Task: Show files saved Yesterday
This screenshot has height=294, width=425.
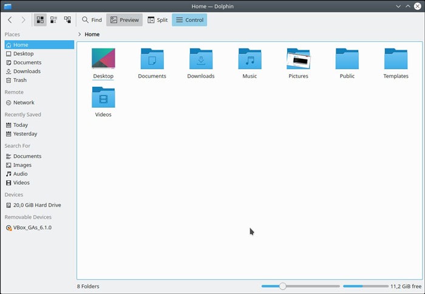Action: (39, 134)
